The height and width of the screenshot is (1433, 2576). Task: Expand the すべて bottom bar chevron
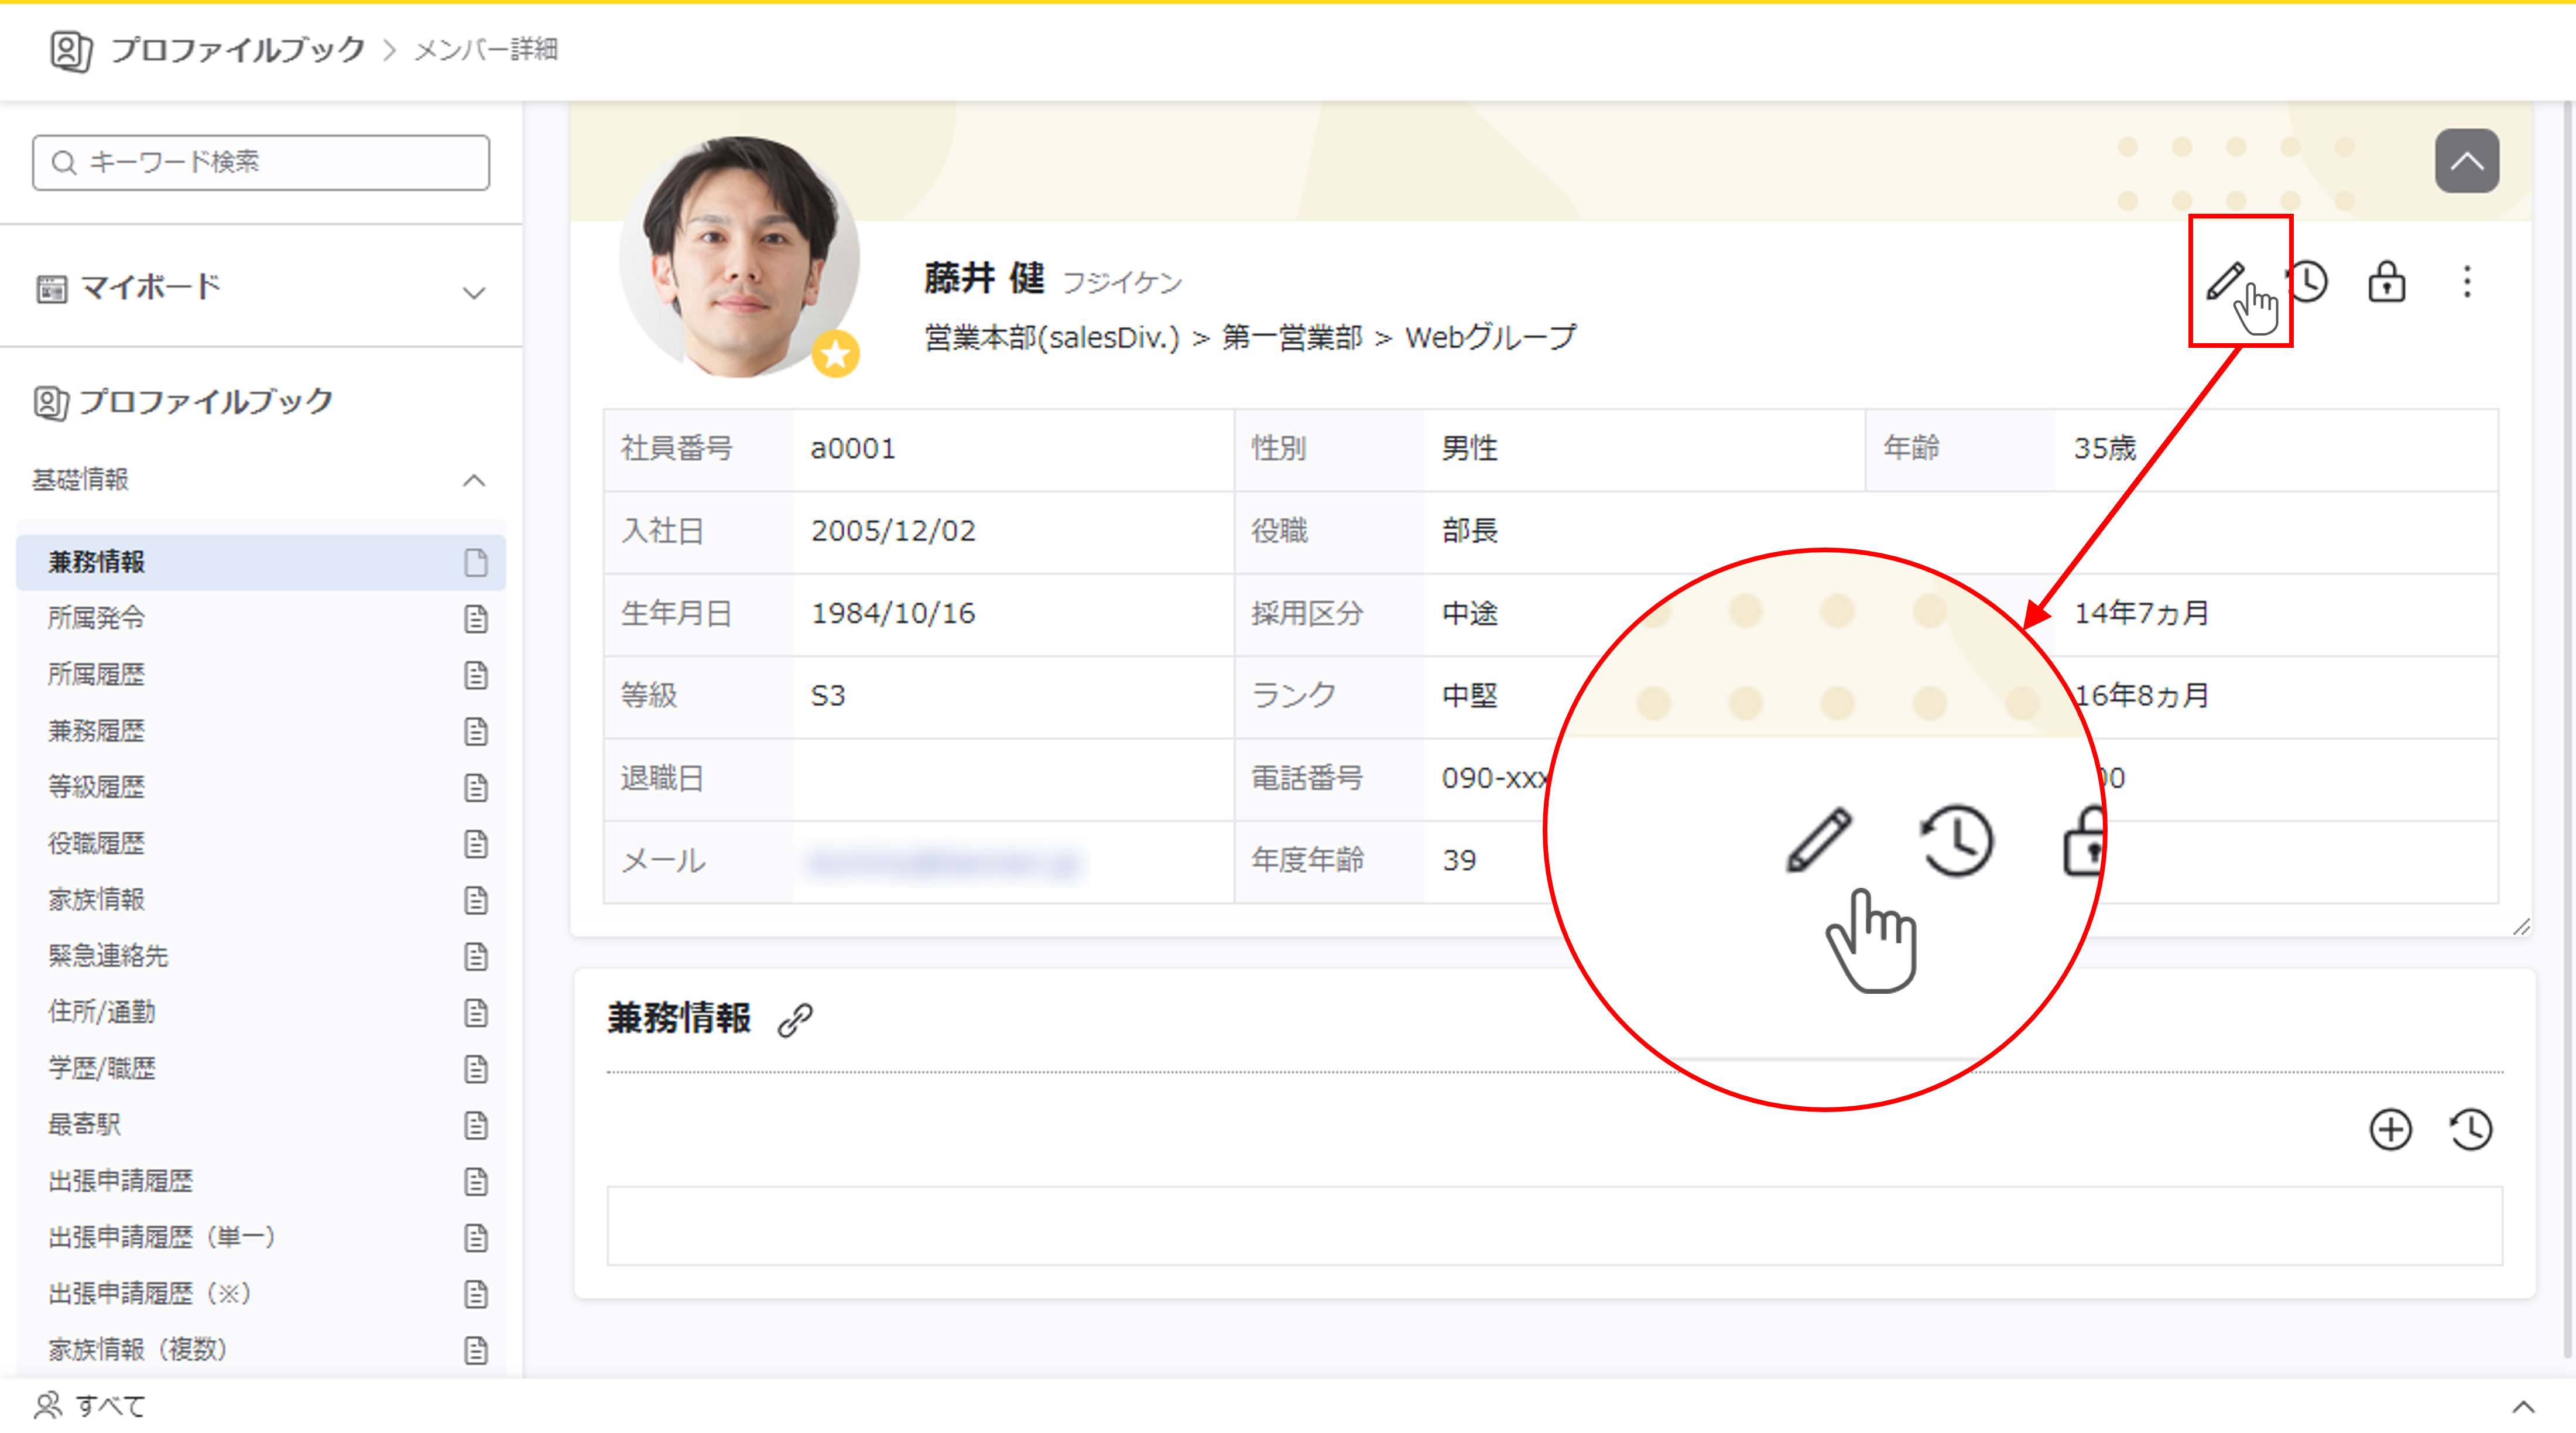[x=2523, y=1406]
